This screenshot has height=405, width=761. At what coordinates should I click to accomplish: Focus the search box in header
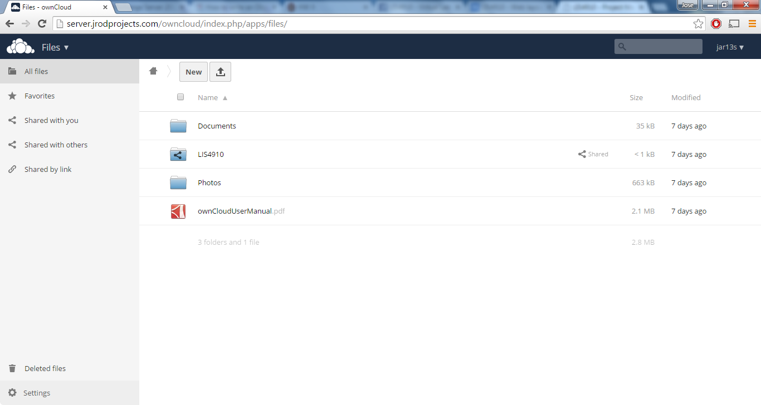tap(658, 47)
